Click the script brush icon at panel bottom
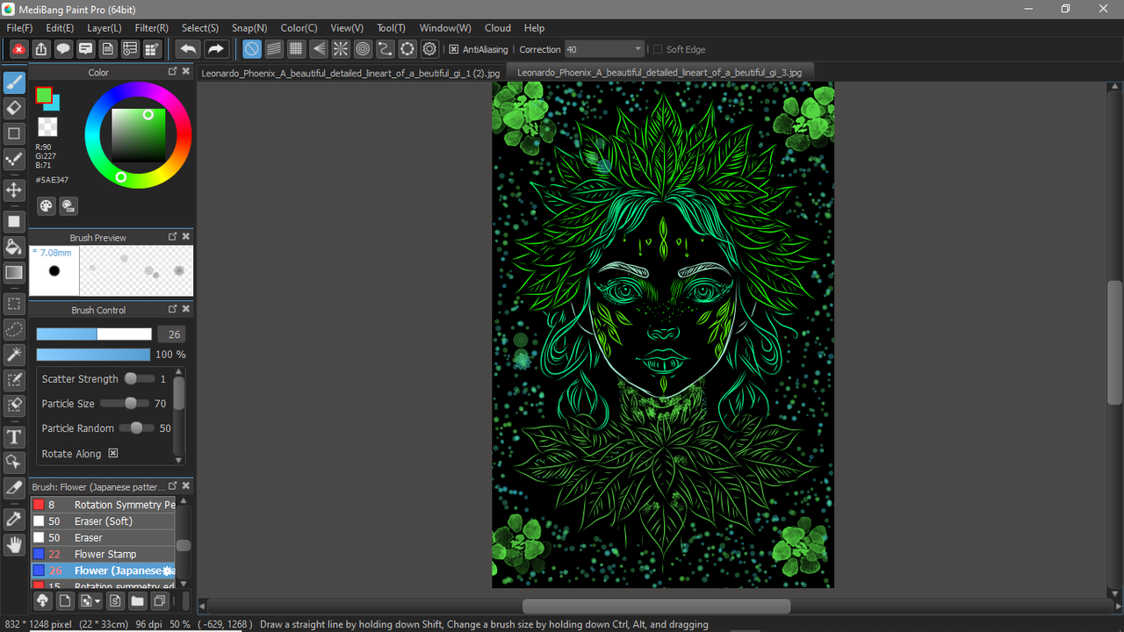The width and height of the screenshot is (1124, 632). coord(114,601)
